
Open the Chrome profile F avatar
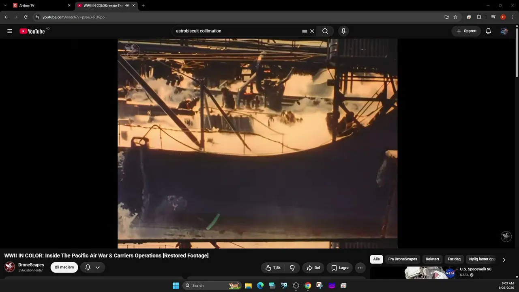pos(503,17)
